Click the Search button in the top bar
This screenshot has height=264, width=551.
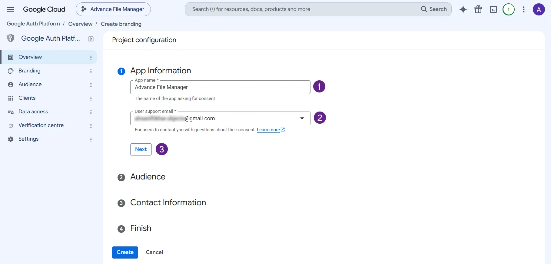434,9
